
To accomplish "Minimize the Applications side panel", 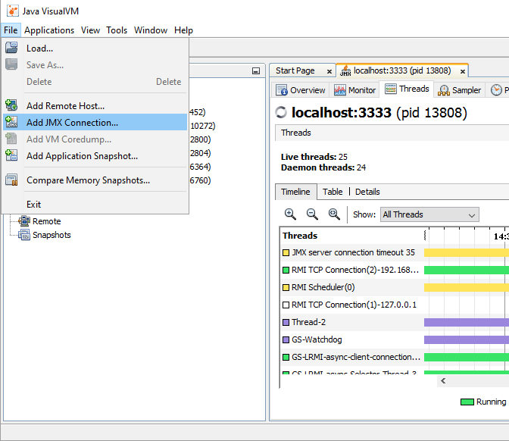I will coord(256,70).
